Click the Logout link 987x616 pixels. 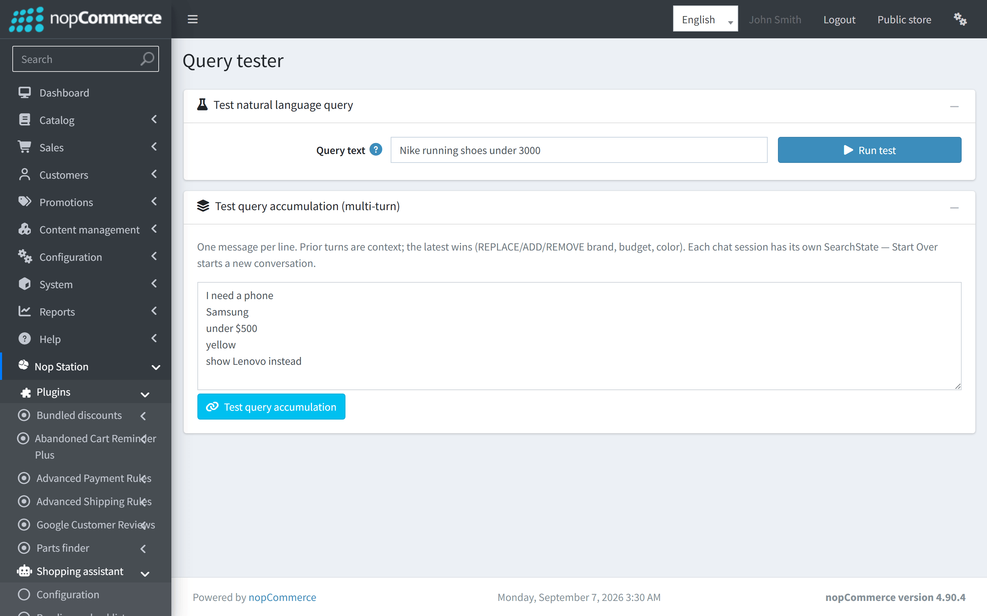pyautogui.click(x=839, y=19)
